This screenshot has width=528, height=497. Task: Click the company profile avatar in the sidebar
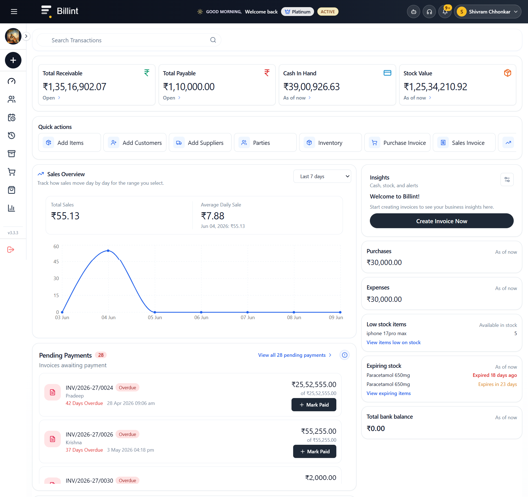click(13, 36)
